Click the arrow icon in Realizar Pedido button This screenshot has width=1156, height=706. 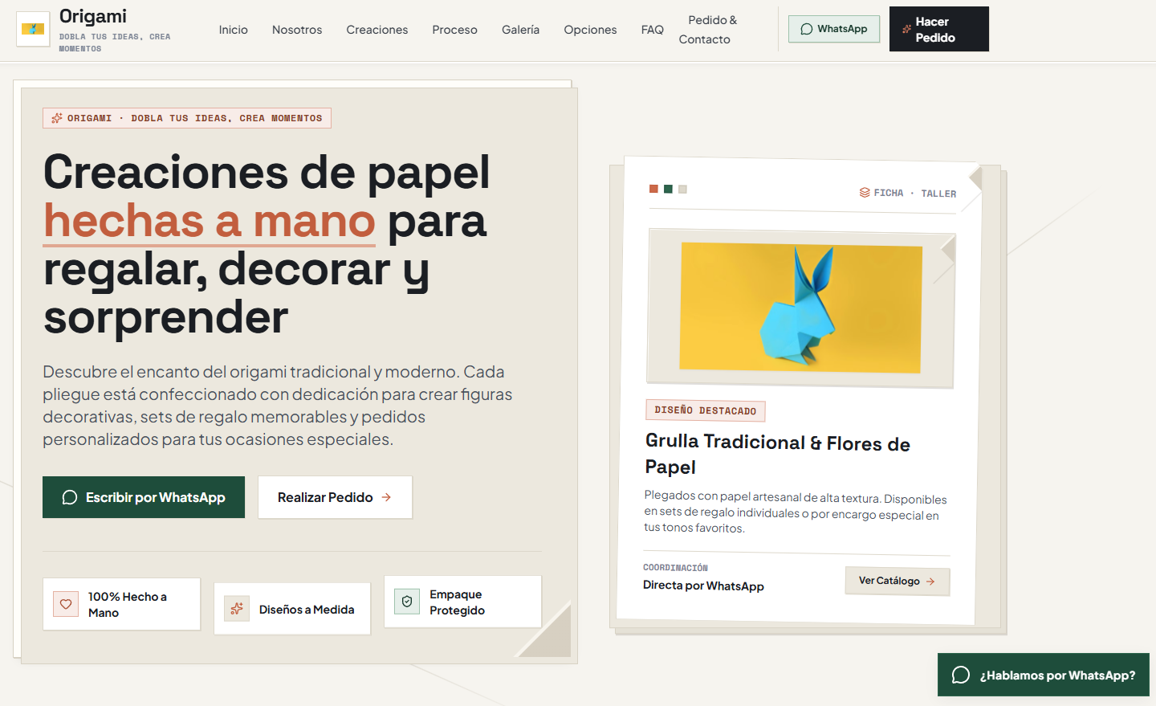tap(386, 497)
